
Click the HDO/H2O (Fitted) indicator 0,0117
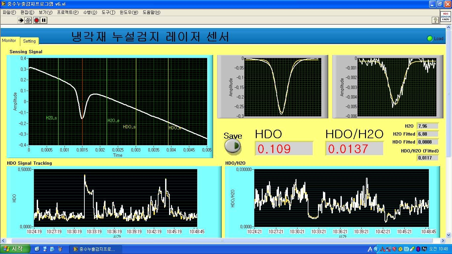(428, 158)
